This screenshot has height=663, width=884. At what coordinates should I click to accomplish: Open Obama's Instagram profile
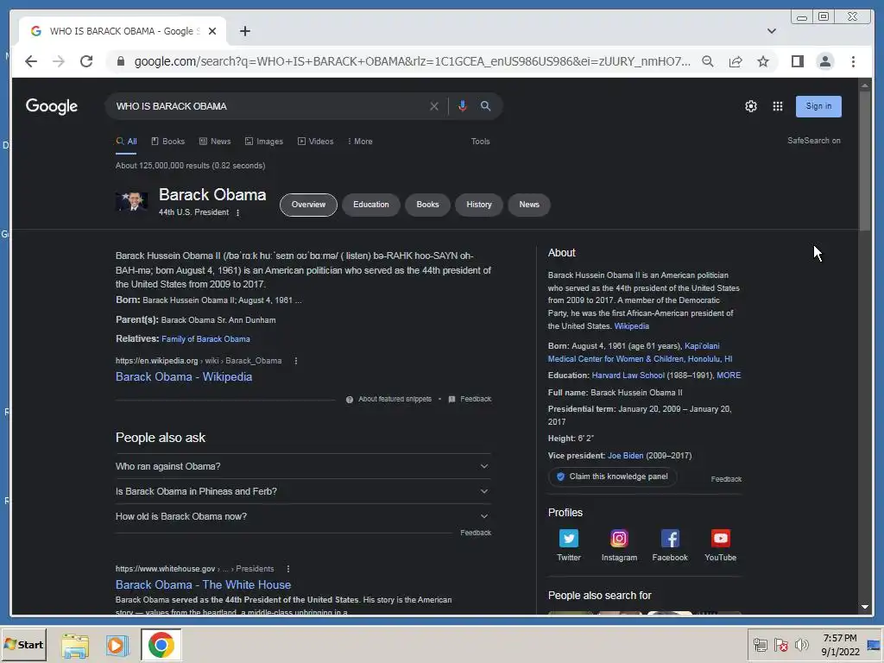(x=619, y=545)
